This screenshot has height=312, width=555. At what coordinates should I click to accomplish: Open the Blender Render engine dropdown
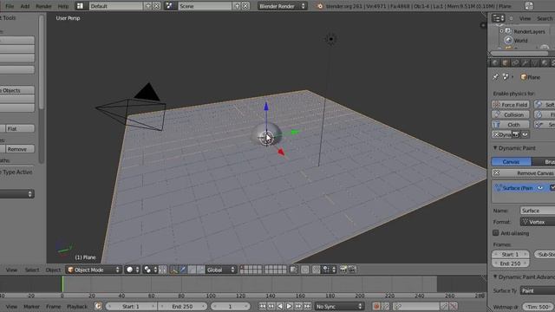282,6
